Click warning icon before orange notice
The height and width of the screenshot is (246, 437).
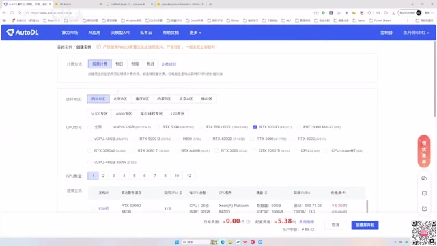tap(98, 47)
